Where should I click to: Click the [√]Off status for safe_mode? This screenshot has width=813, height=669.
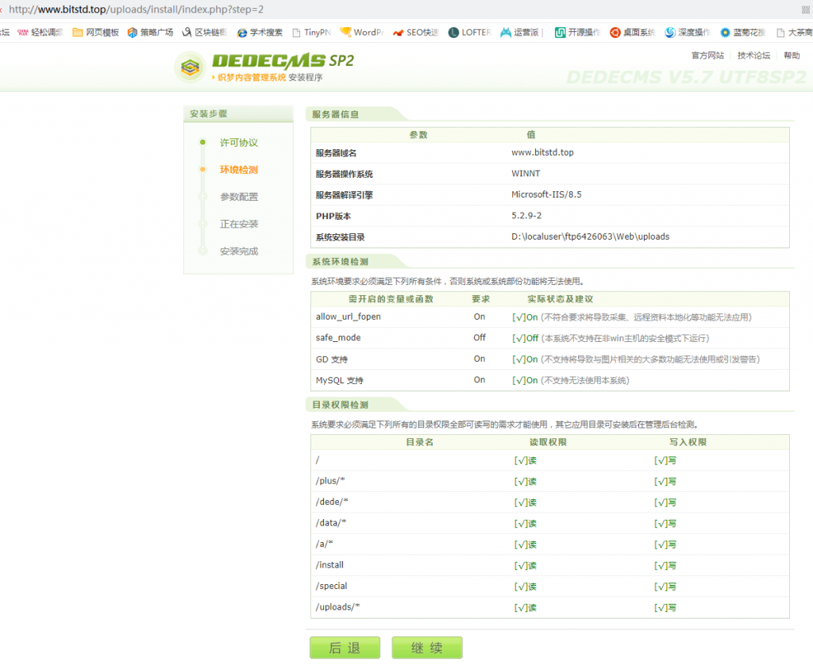(x=526, y=338)
